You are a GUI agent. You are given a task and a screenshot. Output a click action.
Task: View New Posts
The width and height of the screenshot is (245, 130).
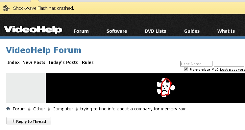(x=34, y=62)
